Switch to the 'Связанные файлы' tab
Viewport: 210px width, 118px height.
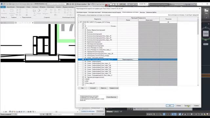(151, 12)
